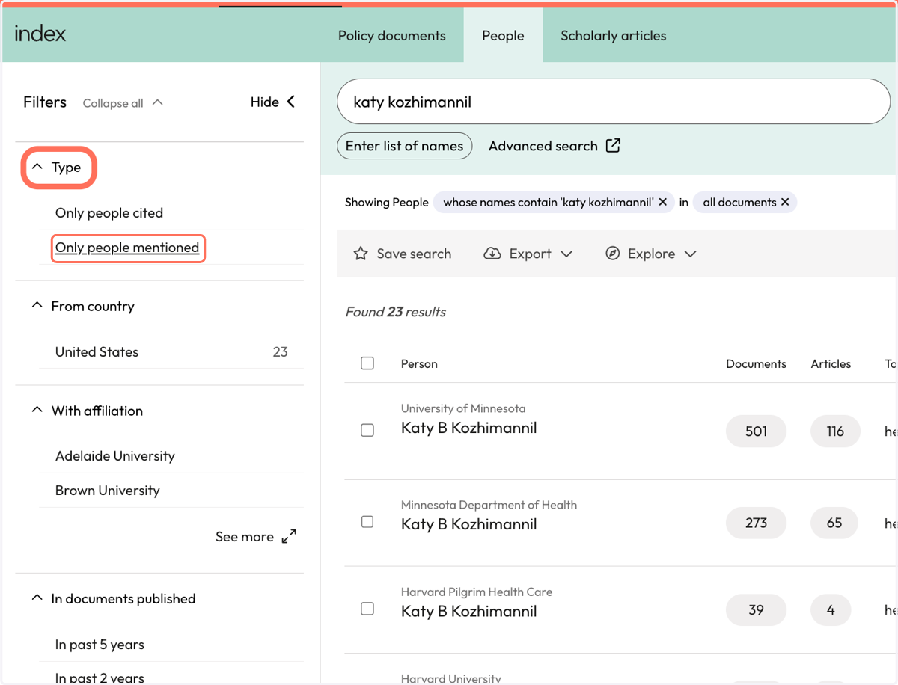
Task: Open Katy B Kozhimannil at University of Minnesota
Action: pyautogui.click(x=468, y=428)
